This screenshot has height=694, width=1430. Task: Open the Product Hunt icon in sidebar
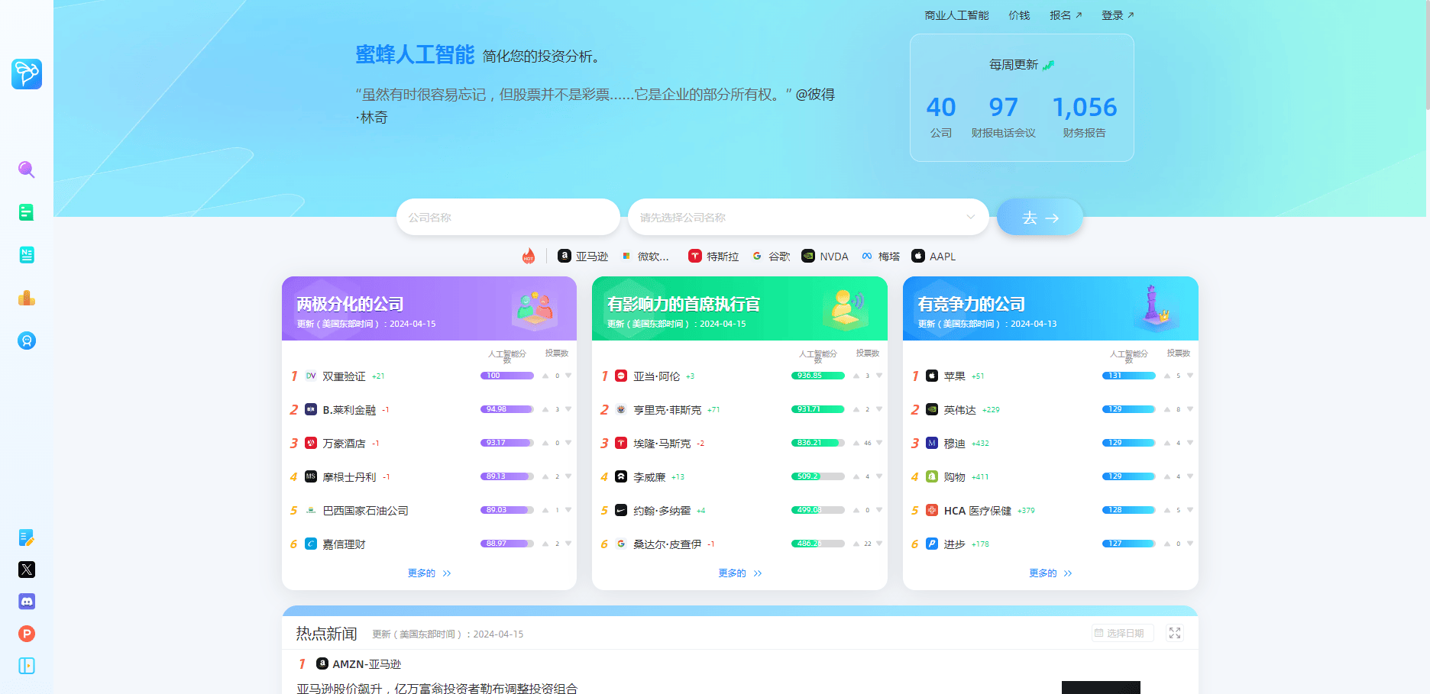[x=27, y=634]
